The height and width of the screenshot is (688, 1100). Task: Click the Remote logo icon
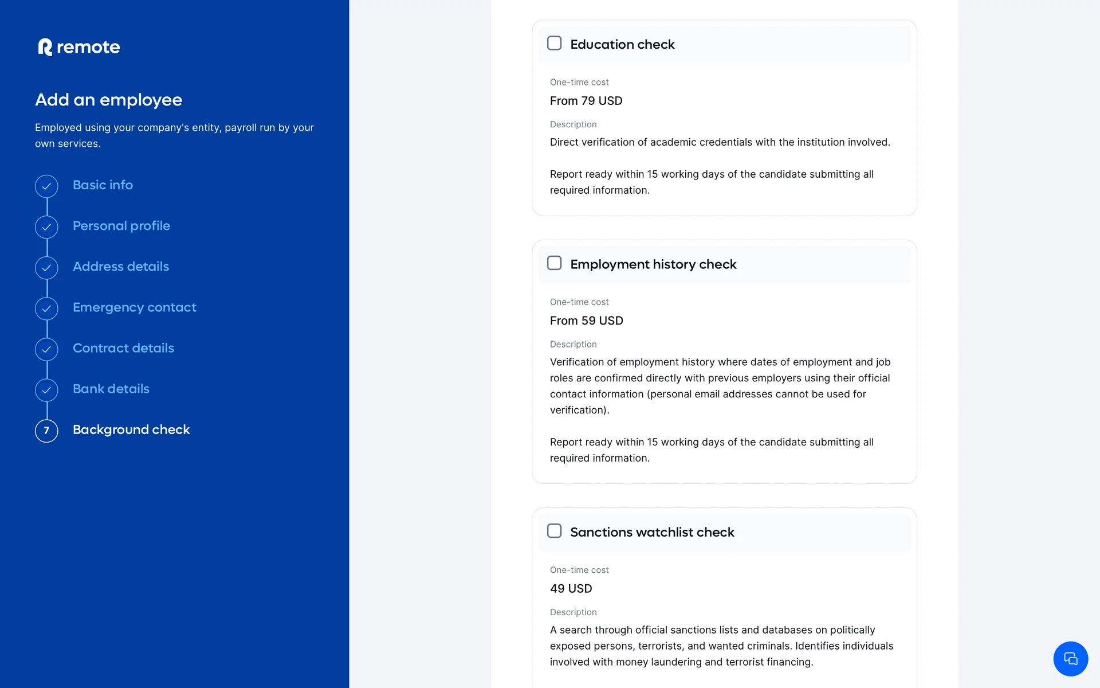[x=45, y=47]
